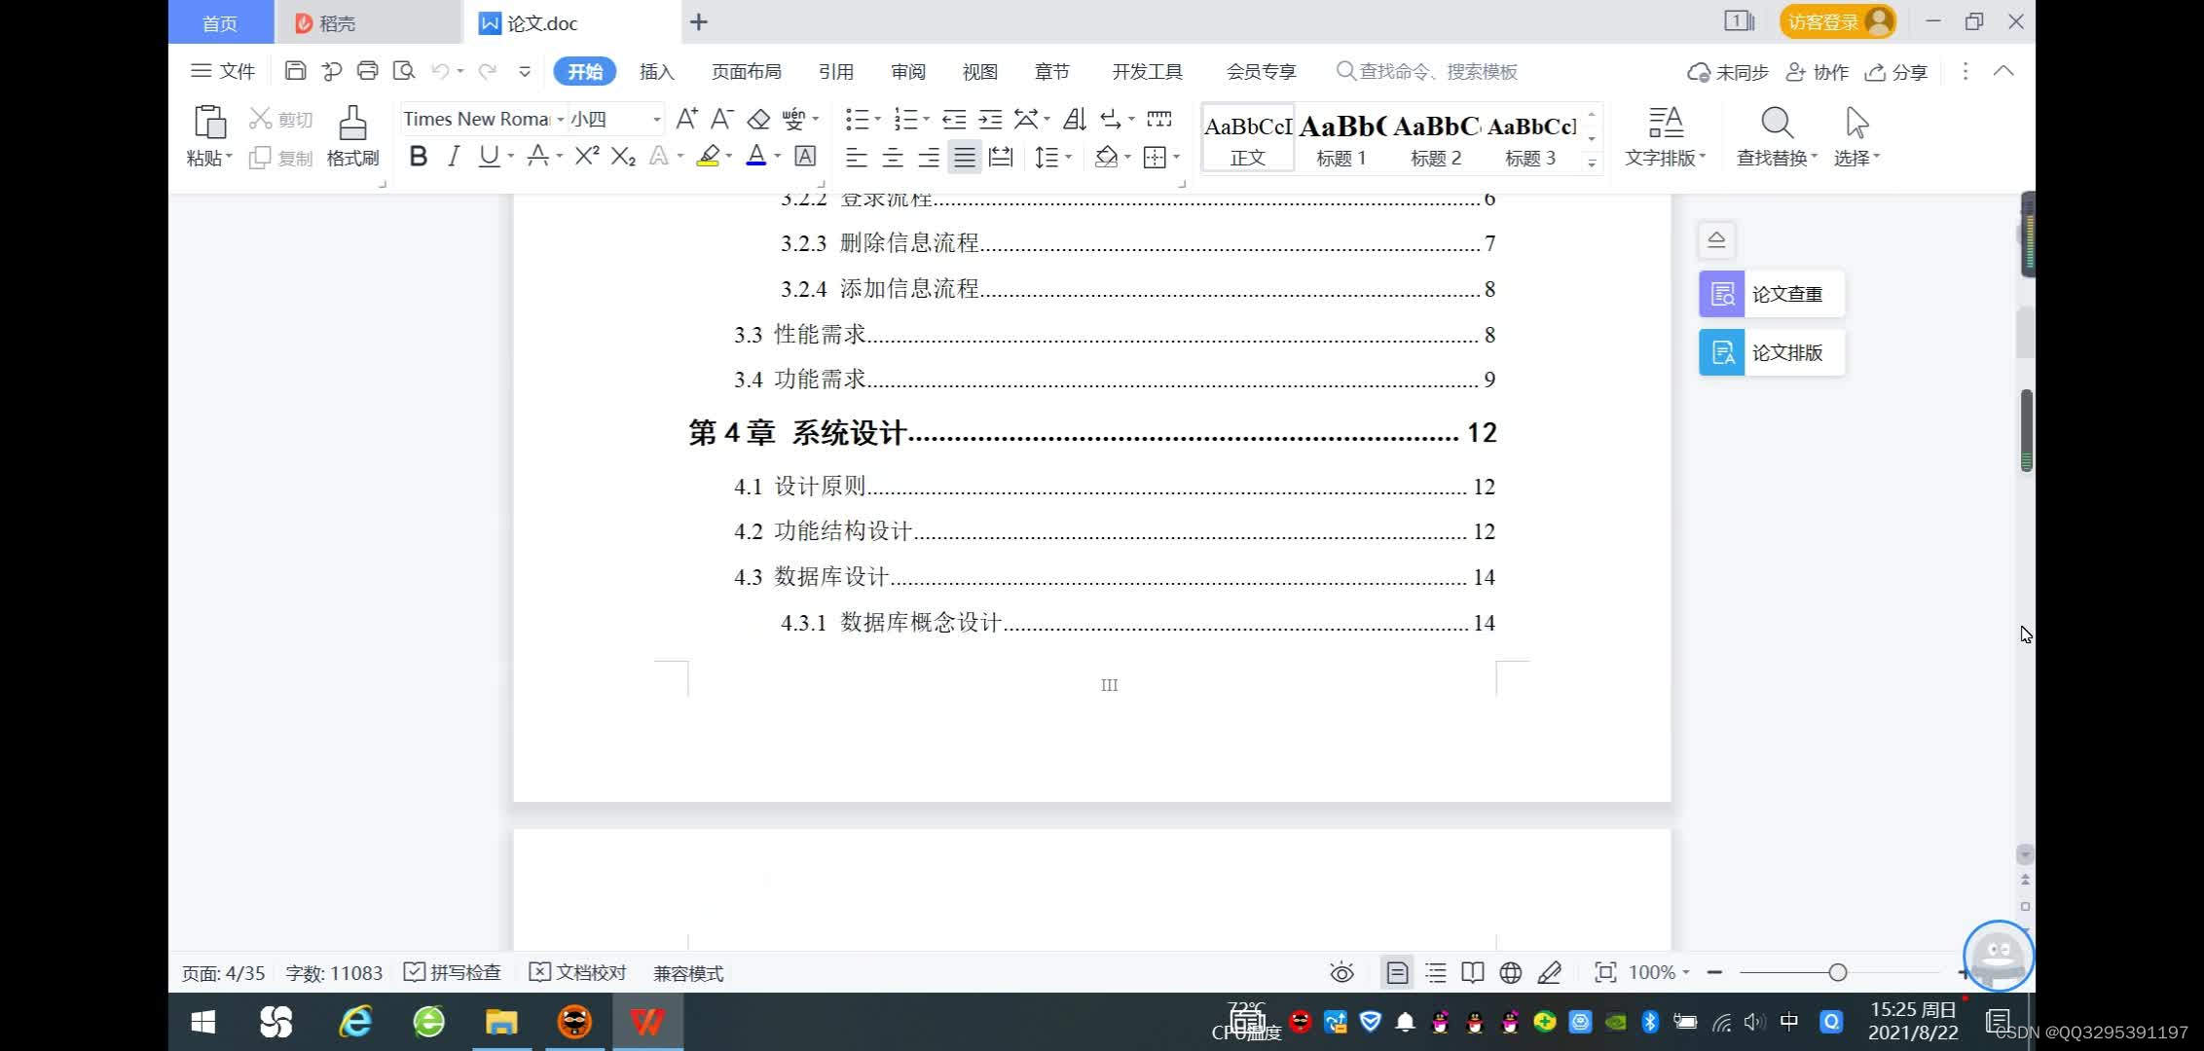Open the Paper Check (论文查重) side icon
This screenshot has height=1051, width=2204.
pos(1721,294)
